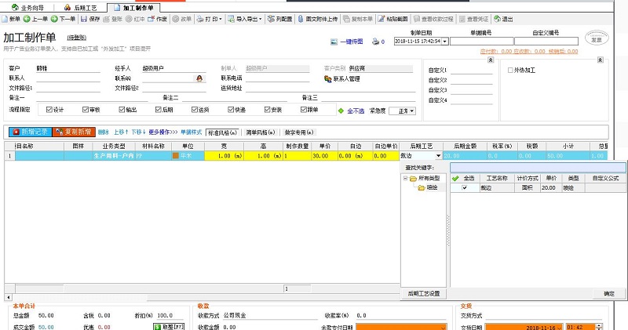This screenshot has height=330, width=628.
Task: Select 做字专用 document style
Action: 299,132
